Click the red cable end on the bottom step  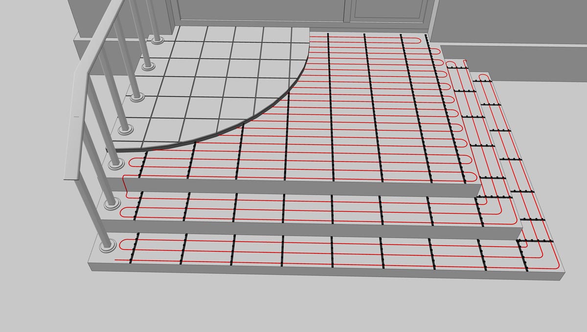(116, 260)
